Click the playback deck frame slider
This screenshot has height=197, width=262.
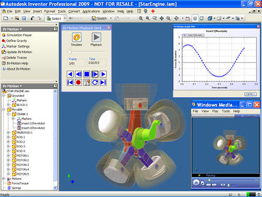[86, 52]
